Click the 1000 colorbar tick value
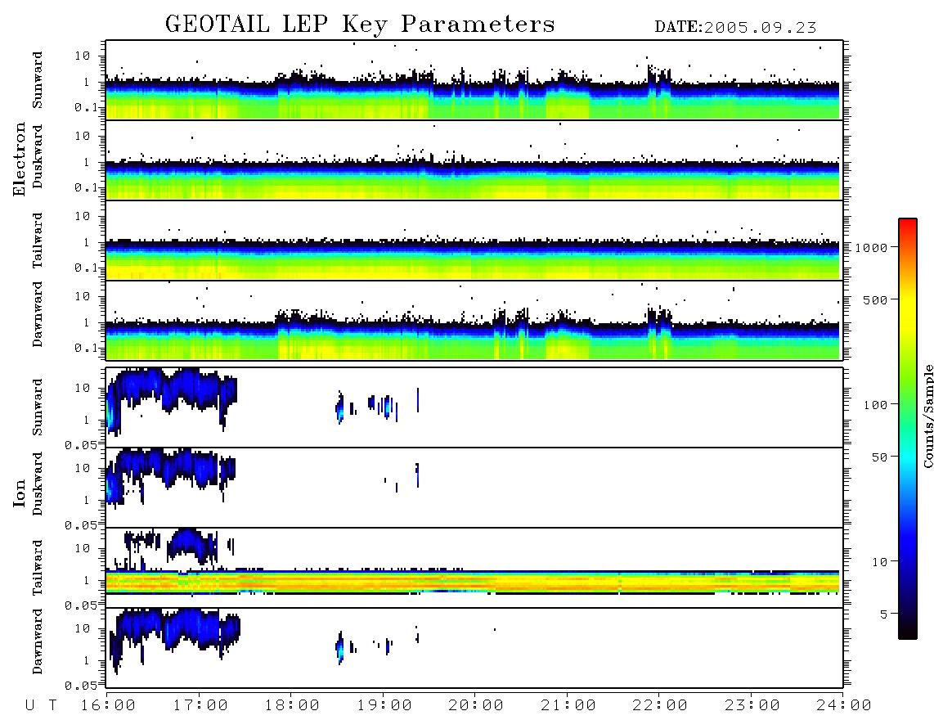Viewport: 934px width, 720px height. pos(871,248)
